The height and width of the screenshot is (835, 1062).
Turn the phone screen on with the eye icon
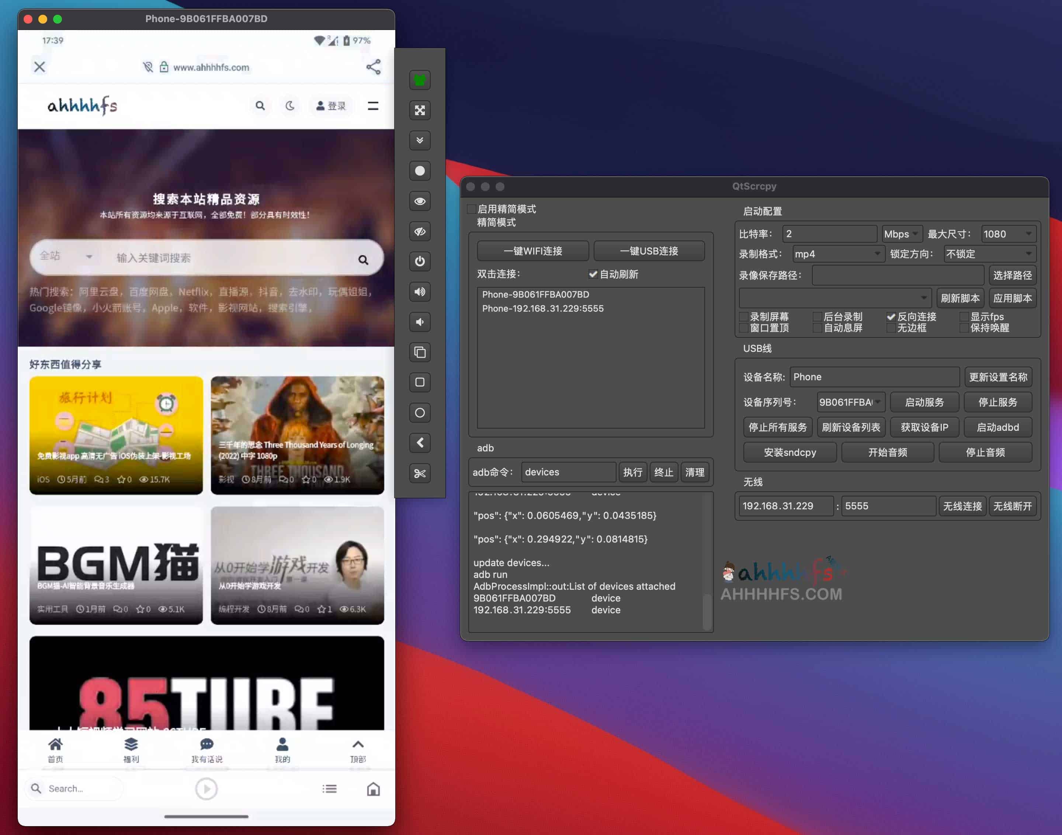tap(419, 201)
